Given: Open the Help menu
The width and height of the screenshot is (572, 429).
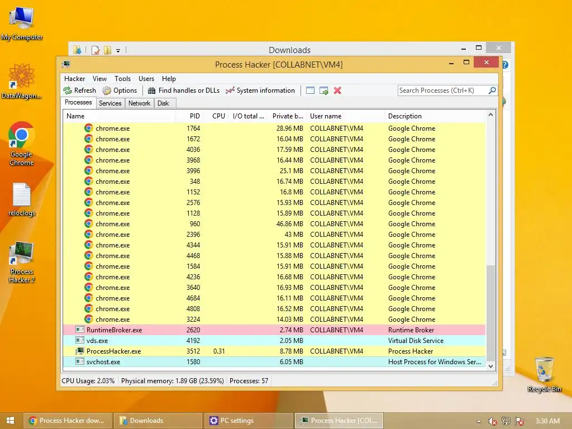Looking at the screenshot, I should 169,79.
